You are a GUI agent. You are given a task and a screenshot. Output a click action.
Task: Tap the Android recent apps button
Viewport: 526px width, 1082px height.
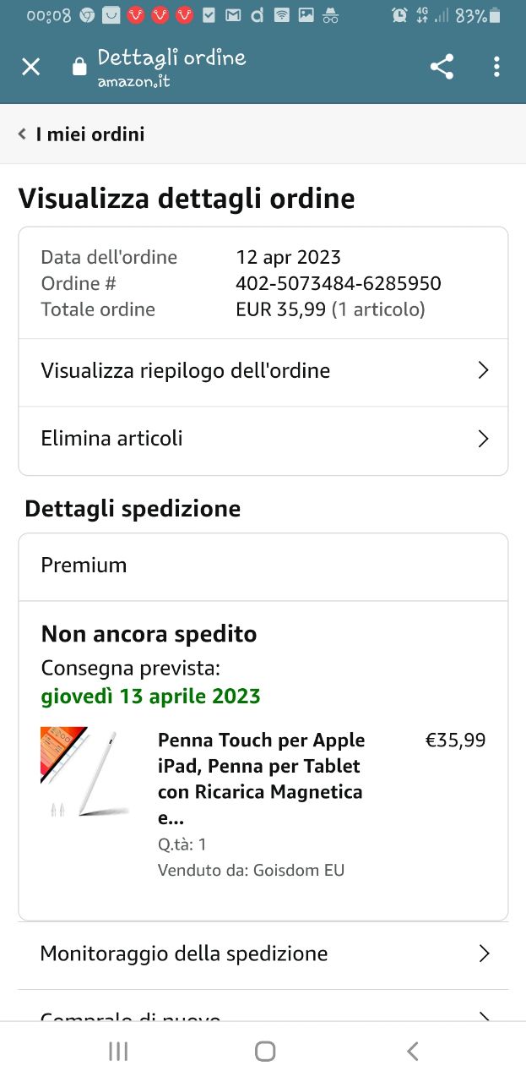pos(118,1051)
